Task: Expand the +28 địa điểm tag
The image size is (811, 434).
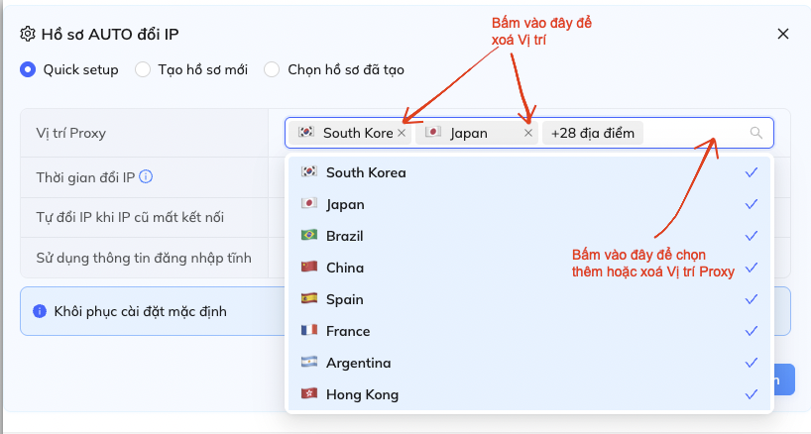Action: 592,133
